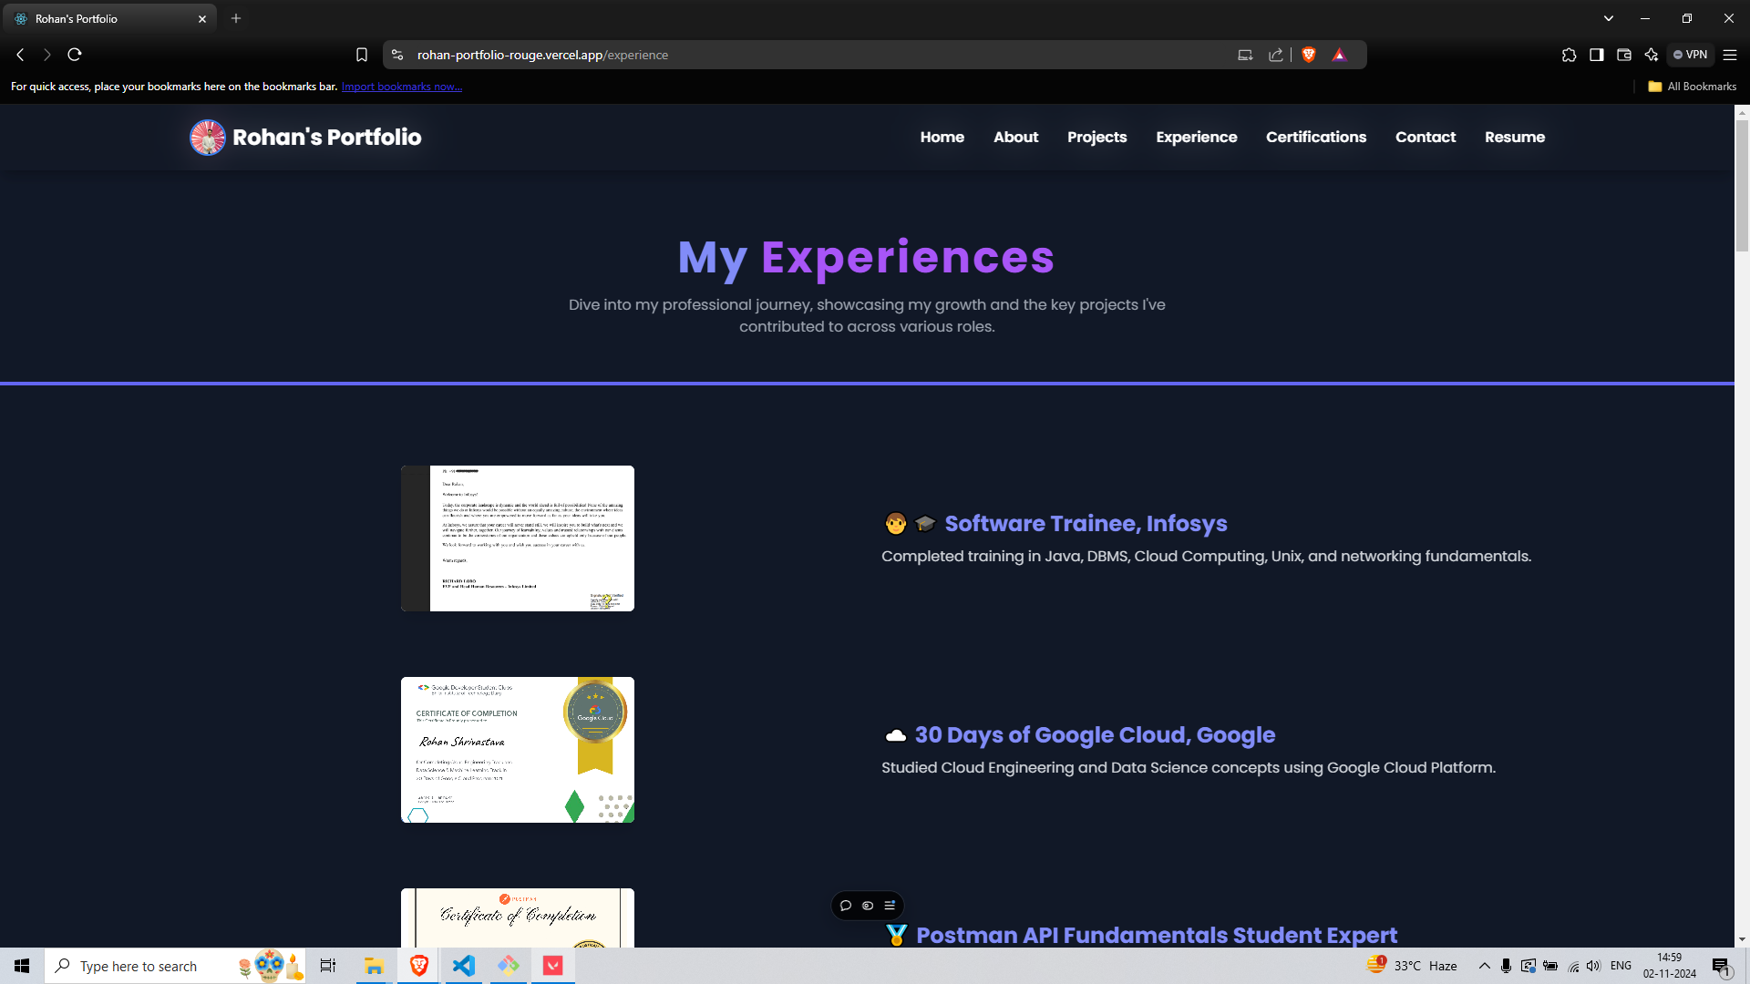The image size is (1750, 984).
Task: Bookmark this page using bookmark icon
Action: click(x=362, y=55)
